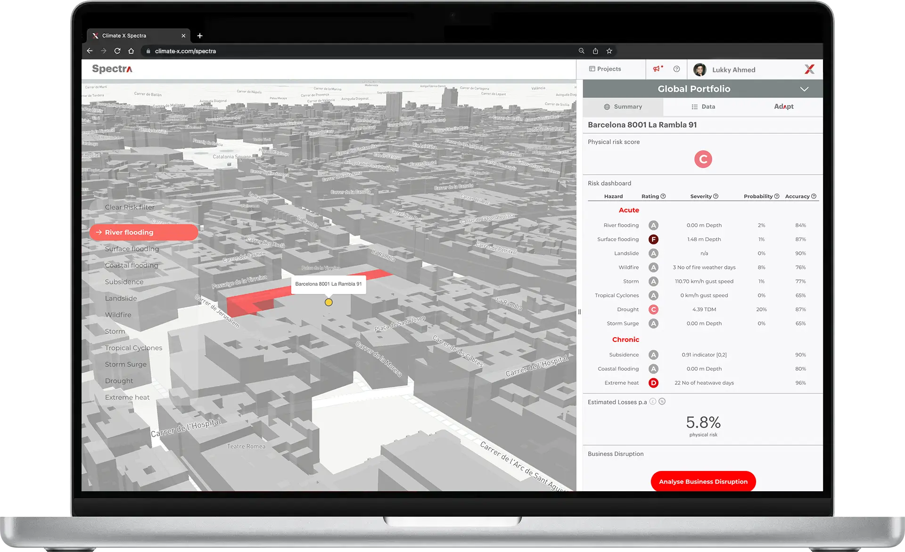Image resolution: width=905 pixels, height=552 pixels.
Task: Select River flooding risk filter
Action: (143, 232)
